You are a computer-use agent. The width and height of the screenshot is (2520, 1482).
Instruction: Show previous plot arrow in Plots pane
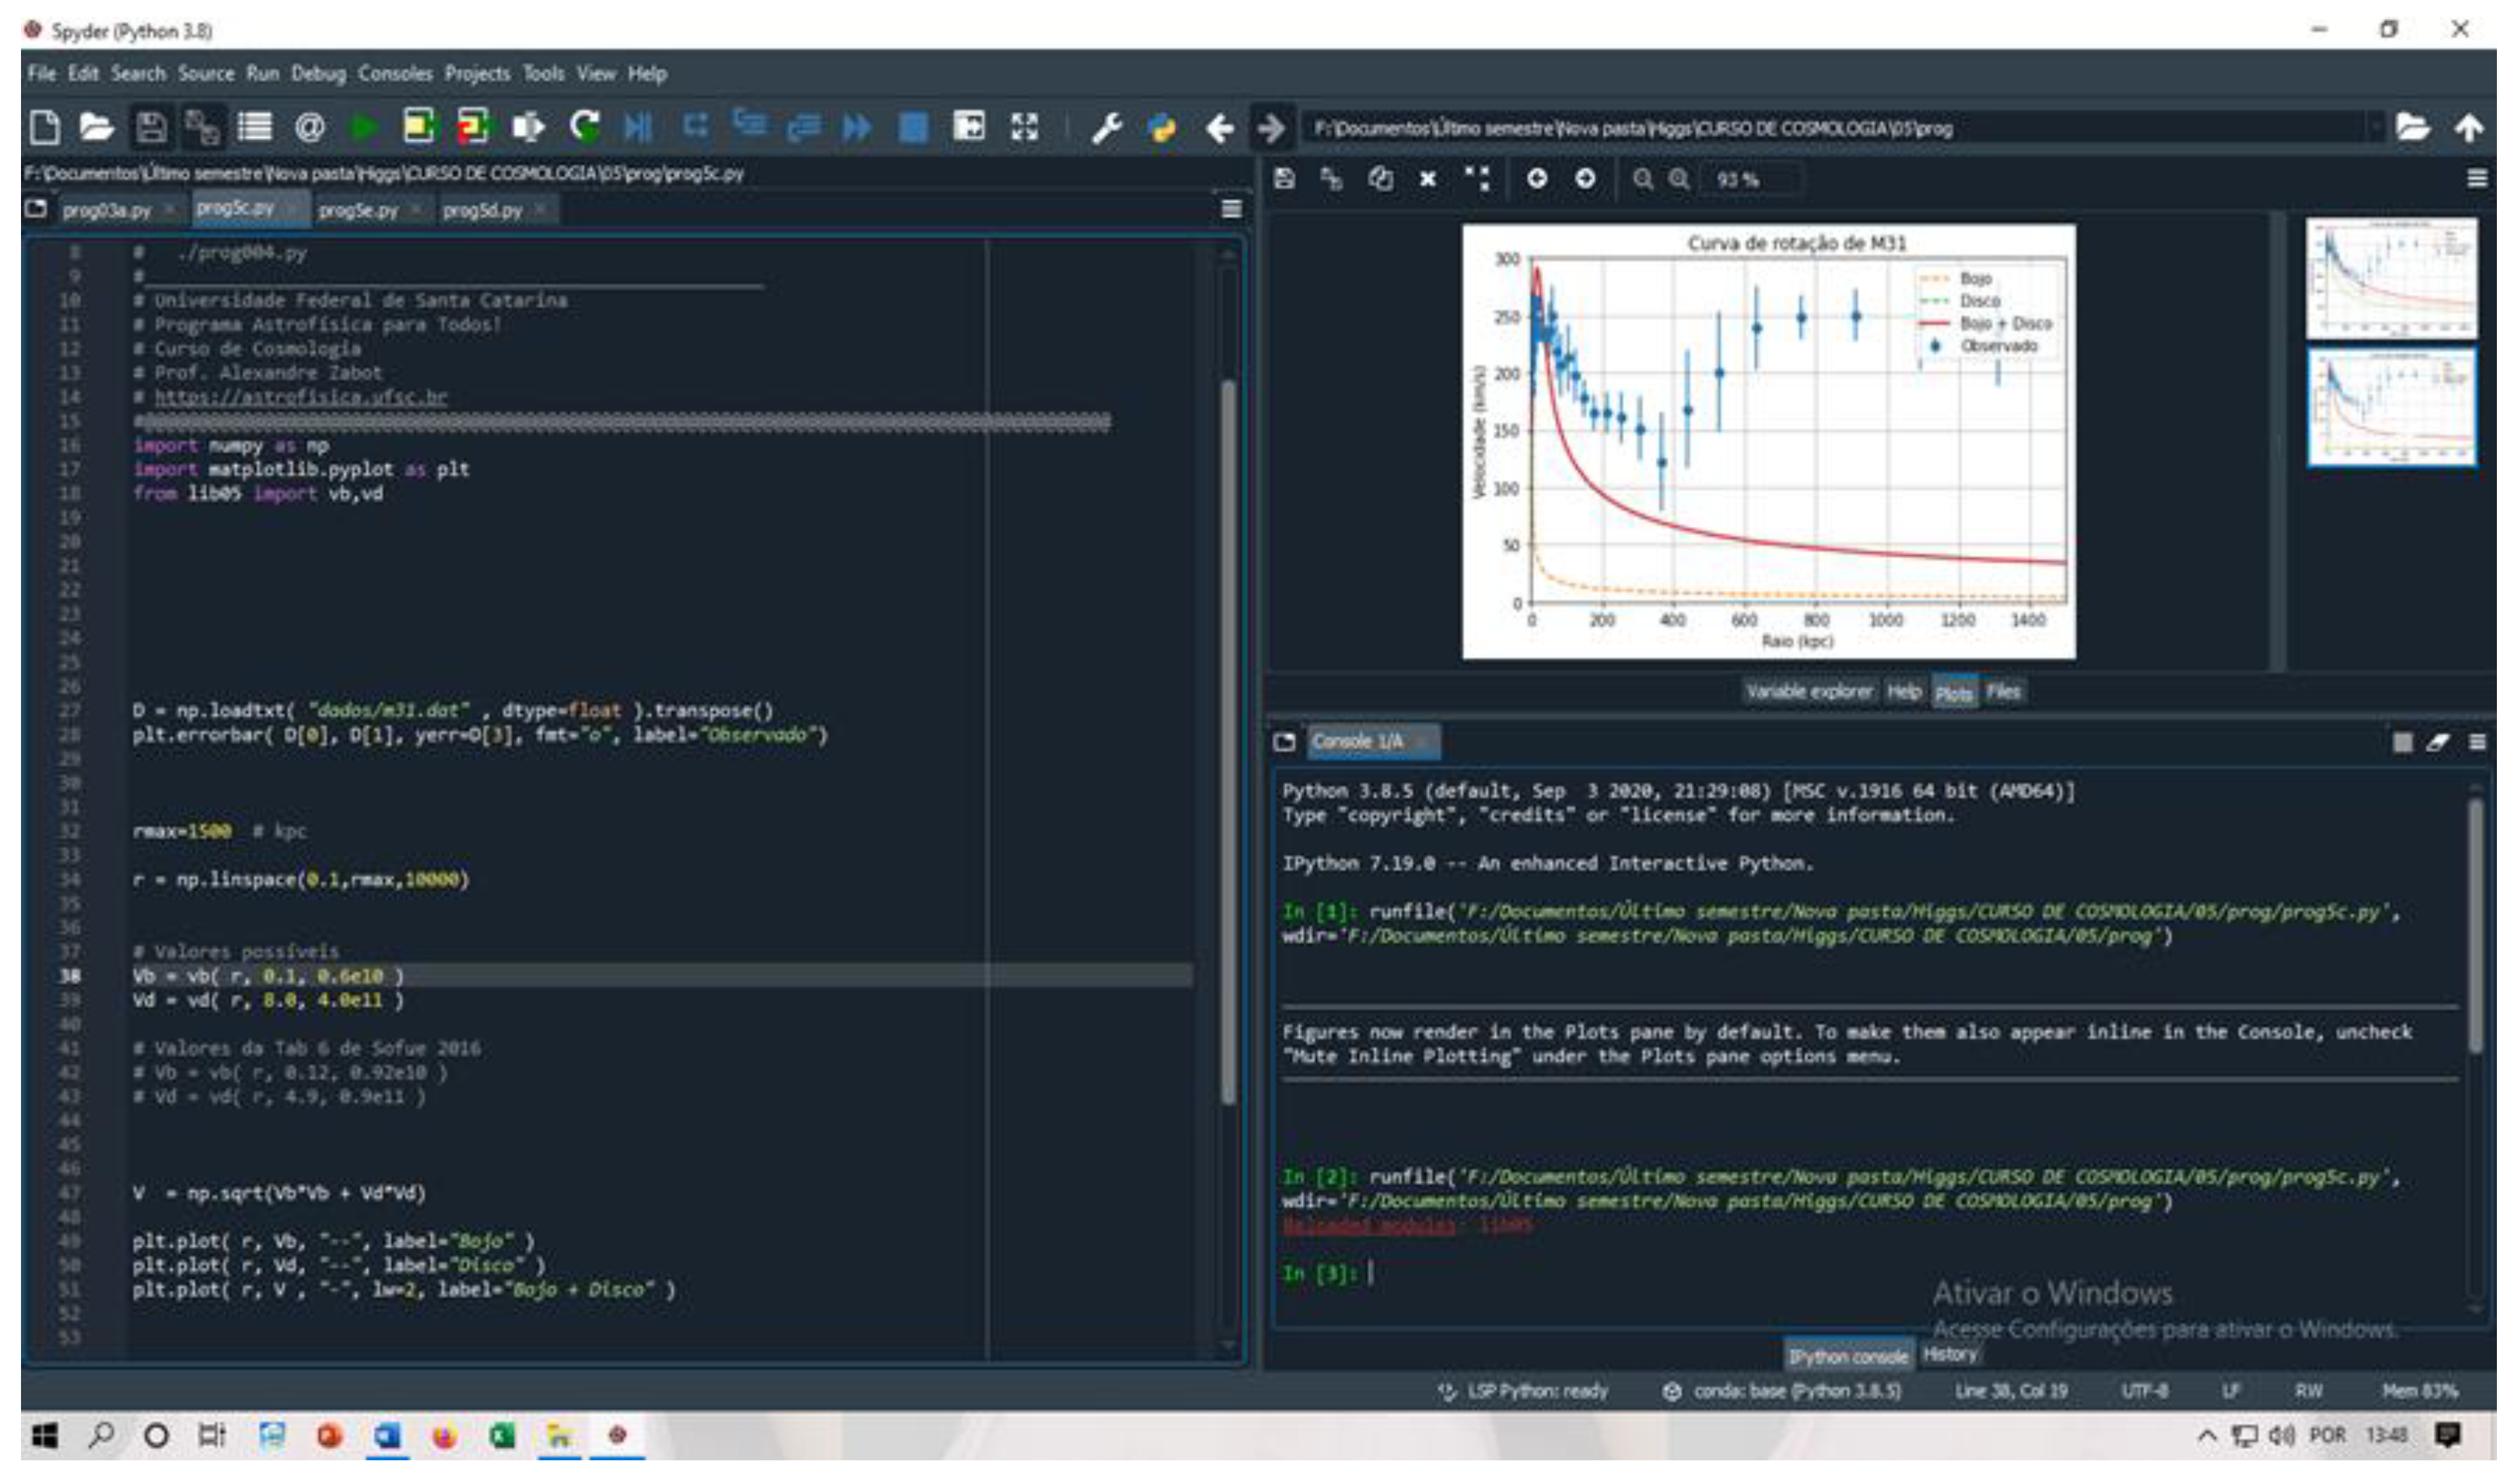pos(1537,179)
